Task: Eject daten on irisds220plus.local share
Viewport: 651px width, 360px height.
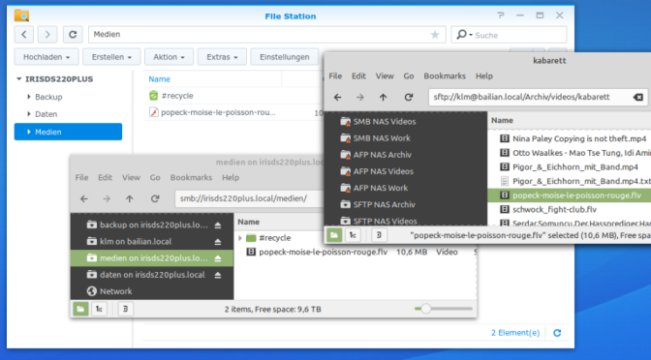Action: pyautogui.click(x=218, y=275)
